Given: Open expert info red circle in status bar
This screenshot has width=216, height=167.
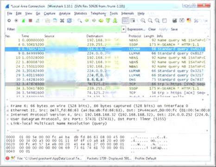Looking at the screenshot, I should (x=7, y=158).
